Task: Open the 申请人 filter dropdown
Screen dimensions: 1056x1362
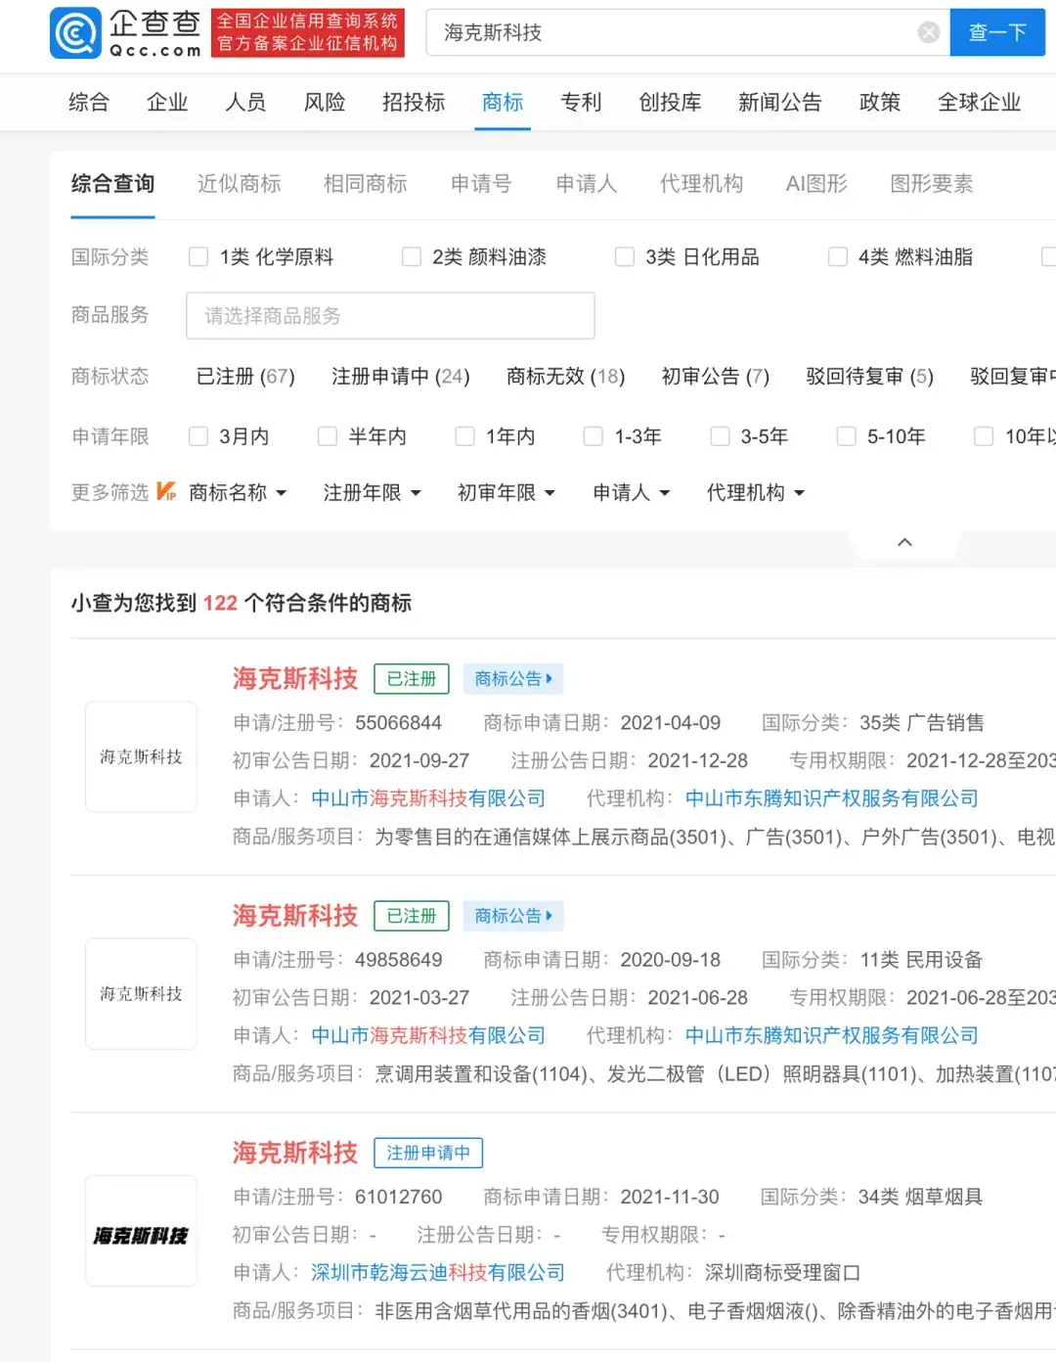Action: pos(631,492)
